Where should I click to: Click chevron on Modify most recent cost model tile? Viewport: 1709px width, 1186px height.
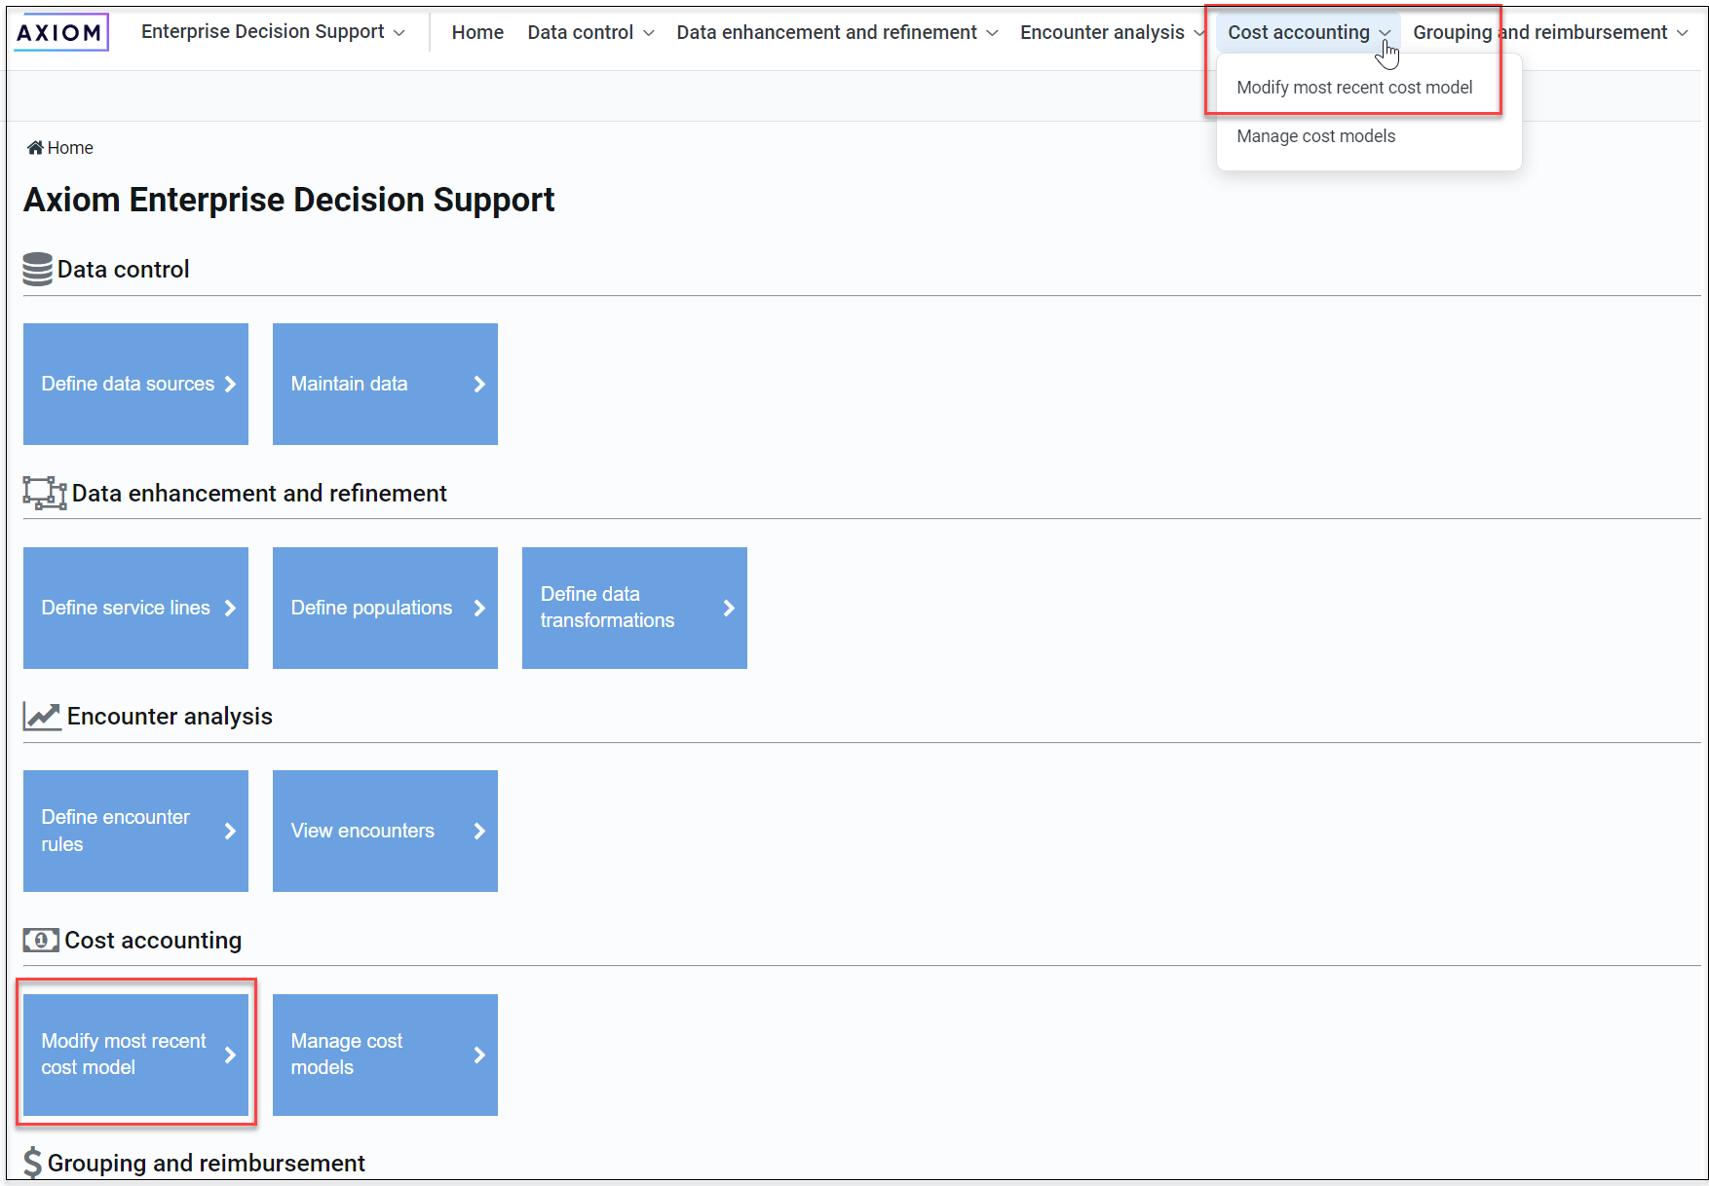tap(230, 1055)
